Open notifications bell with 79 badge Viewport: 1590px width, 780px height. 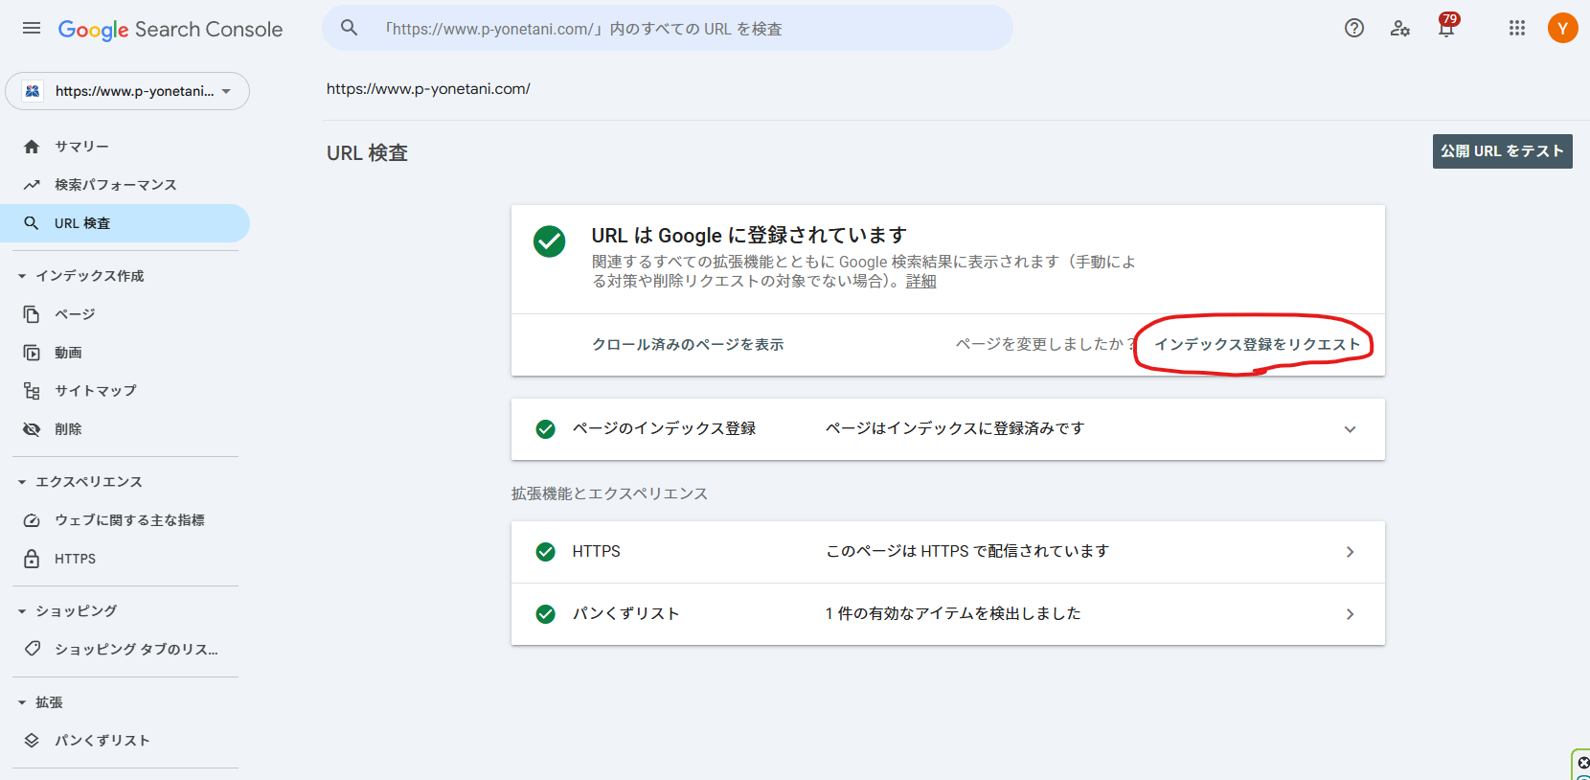click(x=1445, y=29)
